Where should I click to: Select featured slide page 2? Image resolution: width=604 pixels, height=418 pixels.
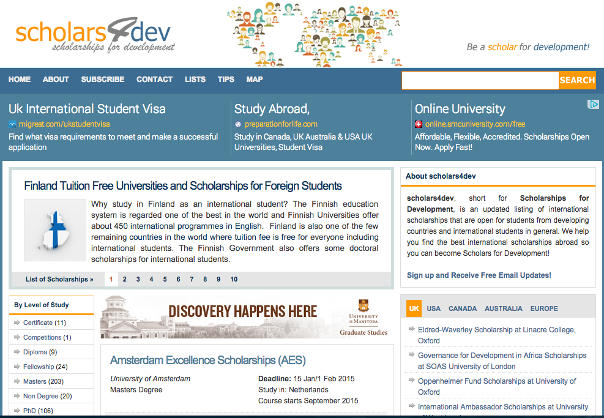click(x=124, y=279)
